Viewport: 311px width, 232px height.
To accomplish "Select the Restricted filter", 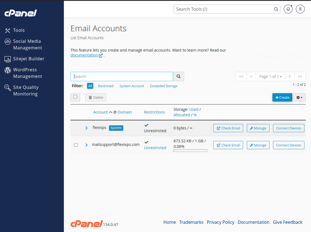I will coord(106,86).
